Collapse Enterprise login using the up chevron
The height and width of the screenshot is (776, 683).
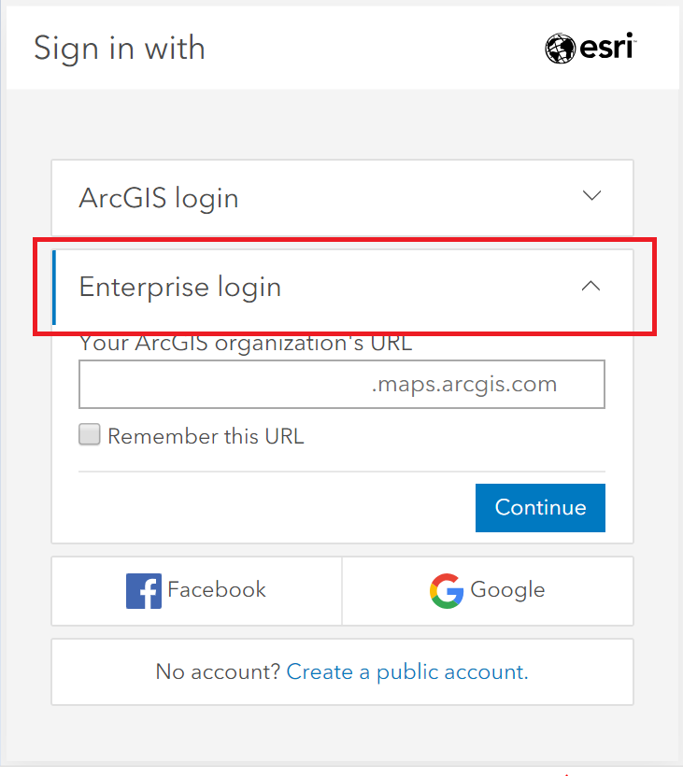click(591, 286)
